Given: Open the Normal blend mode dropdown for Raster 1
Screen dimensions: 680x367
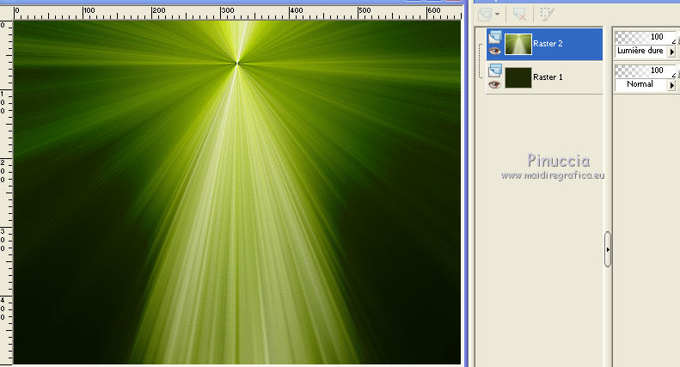Looking at the screenshot, I should tap(671, 85).
